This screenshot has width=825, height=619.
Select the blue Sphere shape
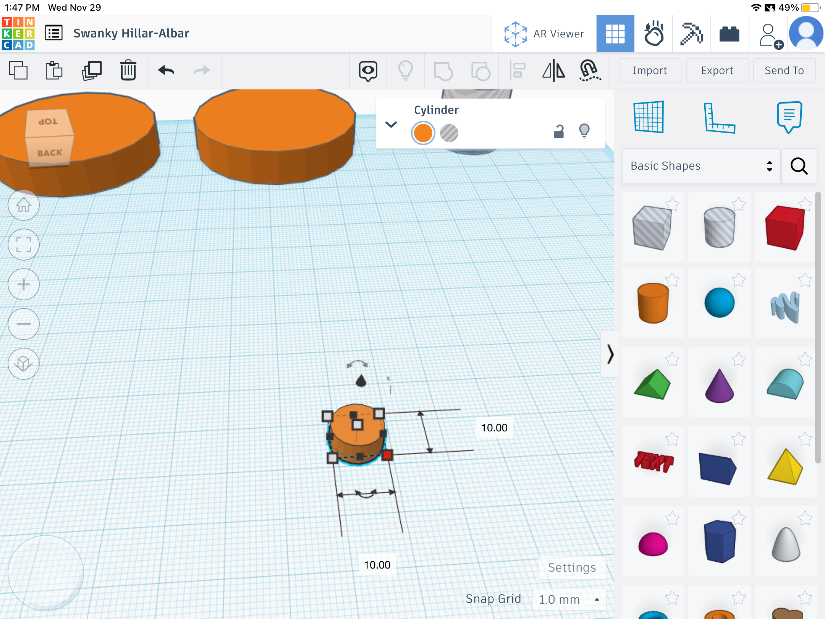pos(719,303)
